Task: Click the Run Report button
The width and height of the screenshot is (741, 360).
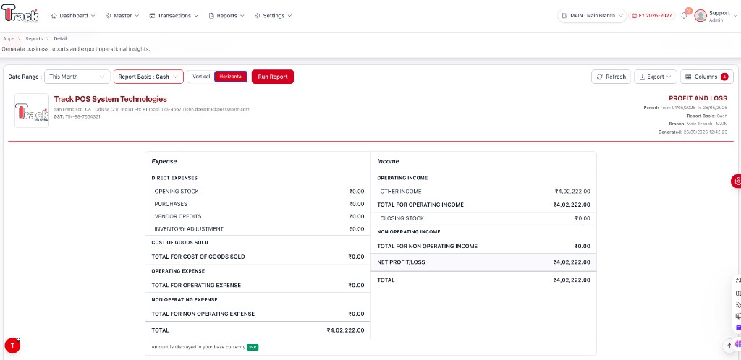Action: pos(273,77)
